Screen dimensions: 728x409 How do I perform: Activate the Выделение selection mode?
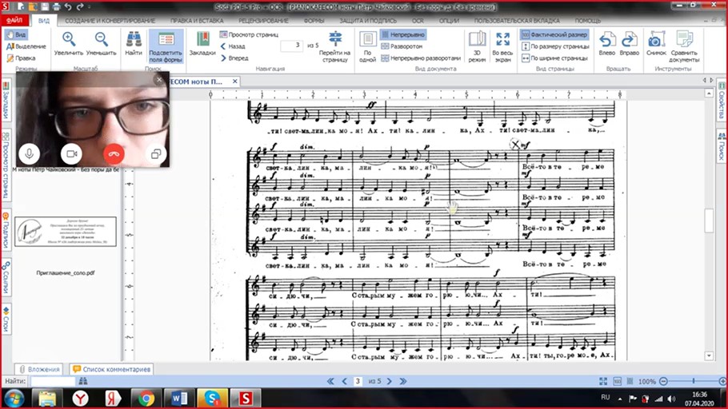pyautogui.click(x=26, y=46)
